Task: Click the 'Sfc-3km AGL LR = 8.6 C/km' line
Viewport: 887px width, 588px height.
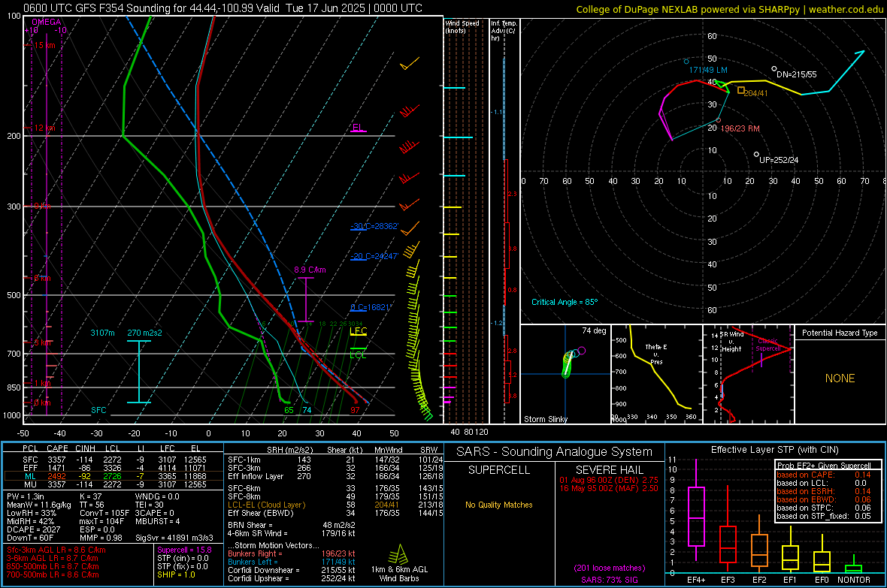Action: (x=56, y=550)
